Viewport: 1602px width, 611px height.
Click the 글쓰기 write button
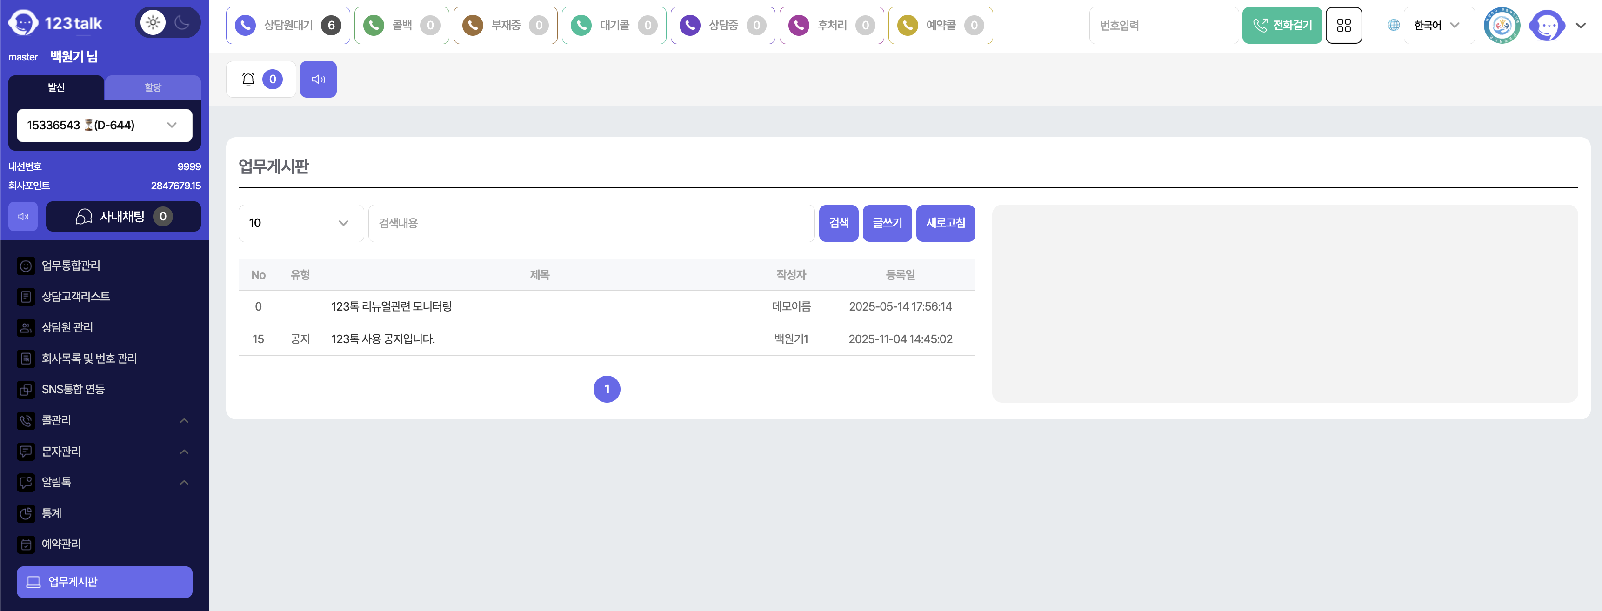[x=887, y=223]
